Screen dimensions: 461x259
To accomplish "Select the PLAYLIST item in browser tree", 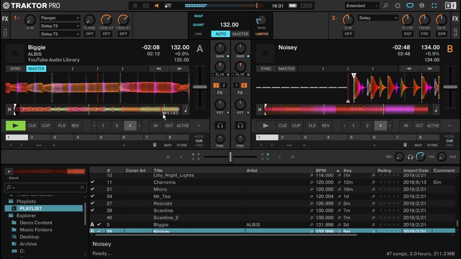I will pos(44,209).
